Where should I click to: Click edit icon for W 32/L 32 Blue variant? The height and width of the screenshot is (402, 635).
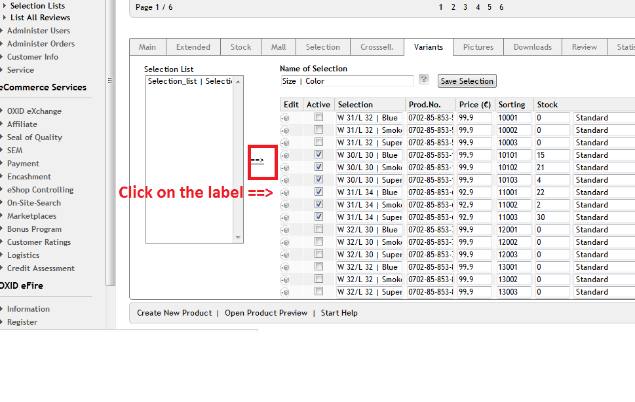[x=285, y=267]
